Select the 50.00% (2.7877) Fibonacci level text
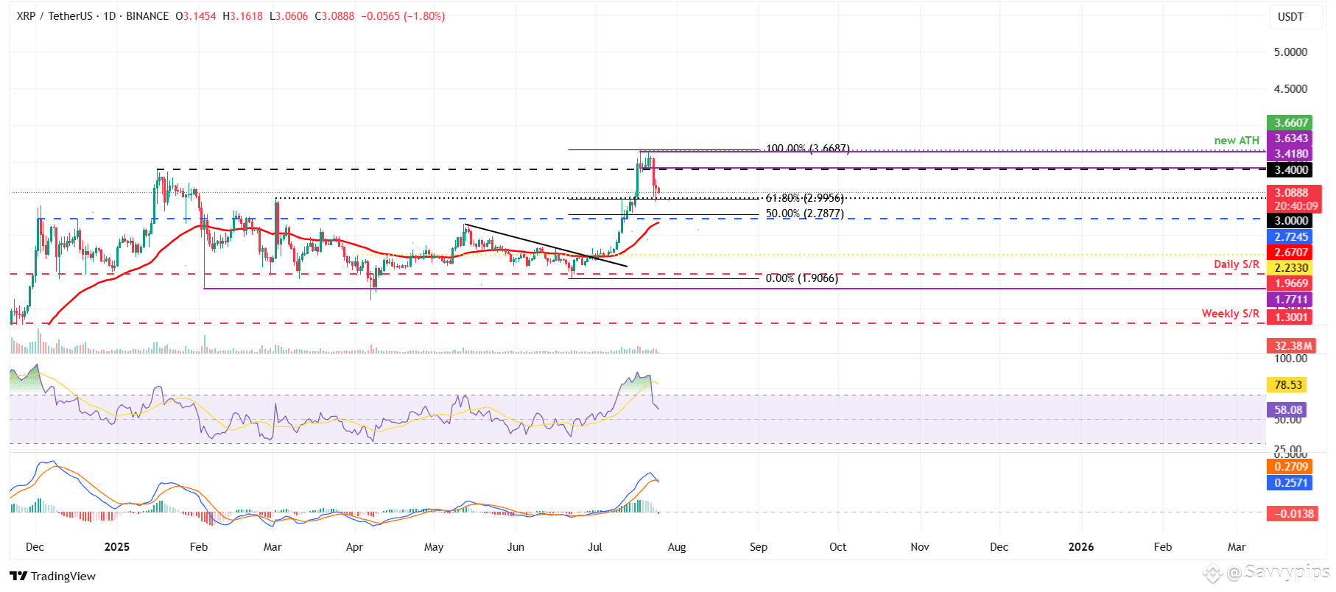The image size is (1336, 592). coord(804,214)
